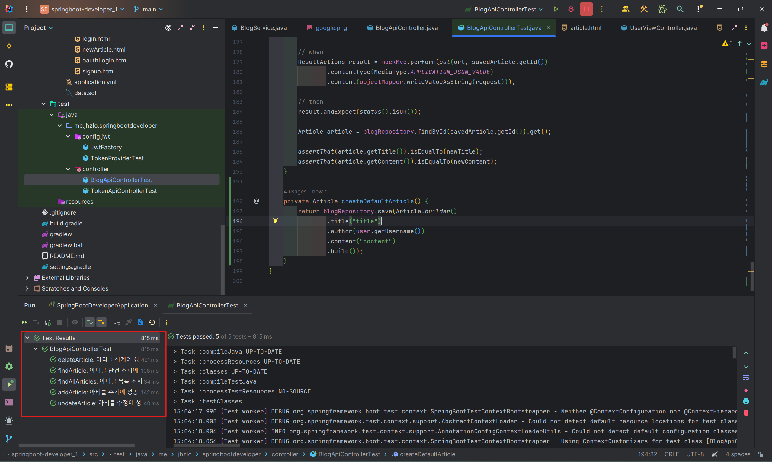772x462 pixels.
Task: Toggle Show Ignored tests filter
Action: (101, 322)
